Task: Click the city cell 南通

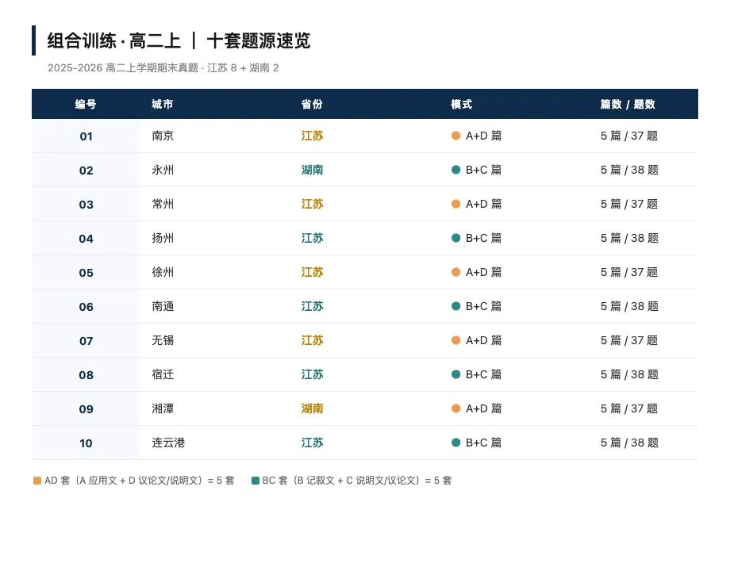Action: (x=163, y=306)
